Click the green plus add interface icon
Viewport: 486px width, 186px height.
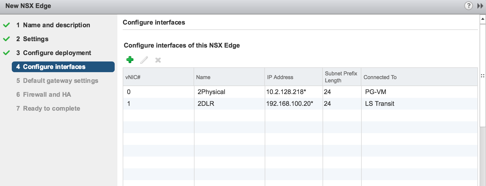coord(130,60)
